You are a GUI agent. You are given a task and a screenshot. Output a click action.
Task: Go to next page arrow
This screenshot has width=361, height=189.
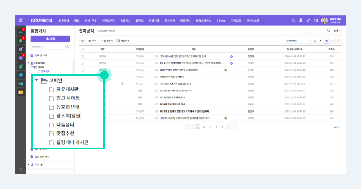(x=229, y=127)
